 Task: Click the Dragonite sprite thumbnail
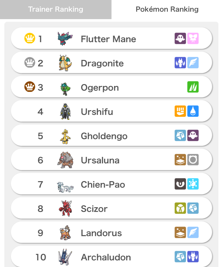(65, 63)
